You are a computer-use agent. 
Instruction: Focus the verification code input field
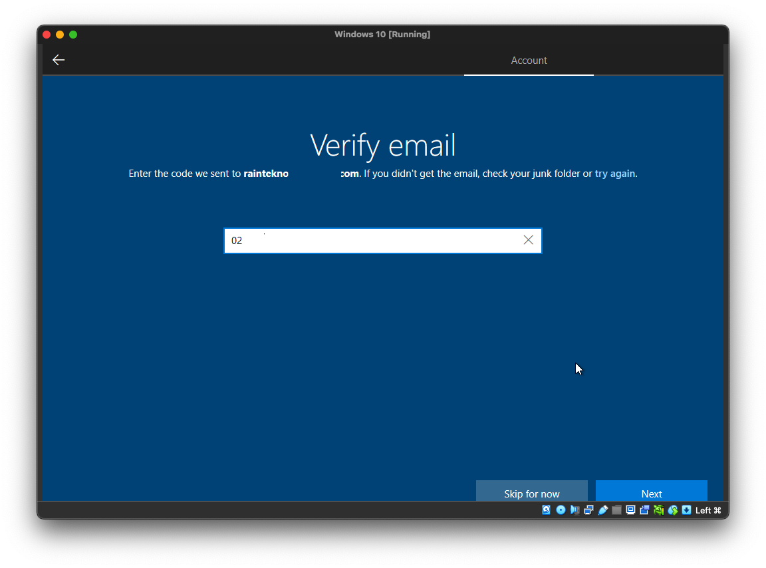point(372,241)
